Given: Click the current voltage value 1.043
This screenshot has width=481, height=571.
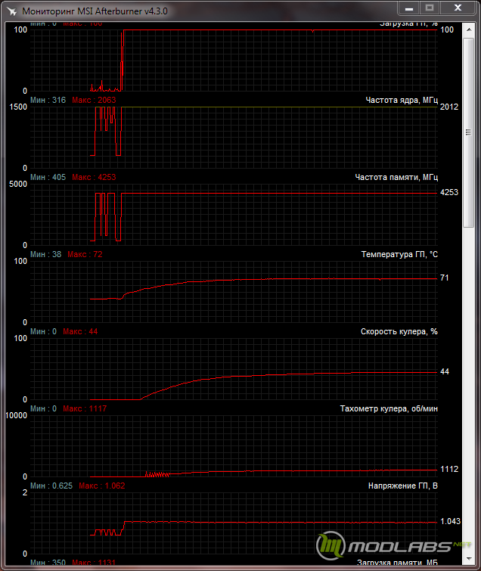Looking at the screenshot, I should click(450, 522).
